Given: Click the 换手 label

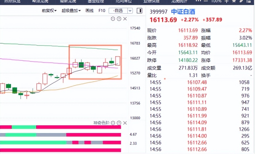Looking at the screenshot, I should pyautogui.click(x=206, y=75).
